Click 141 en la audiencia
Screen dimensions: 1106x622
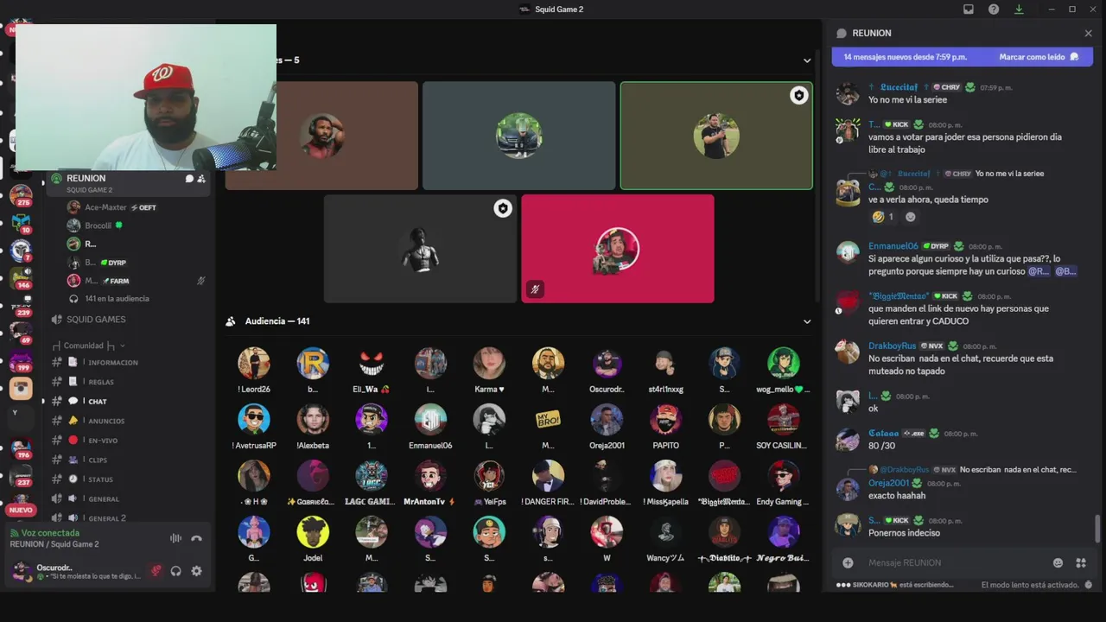click(117, 299)
